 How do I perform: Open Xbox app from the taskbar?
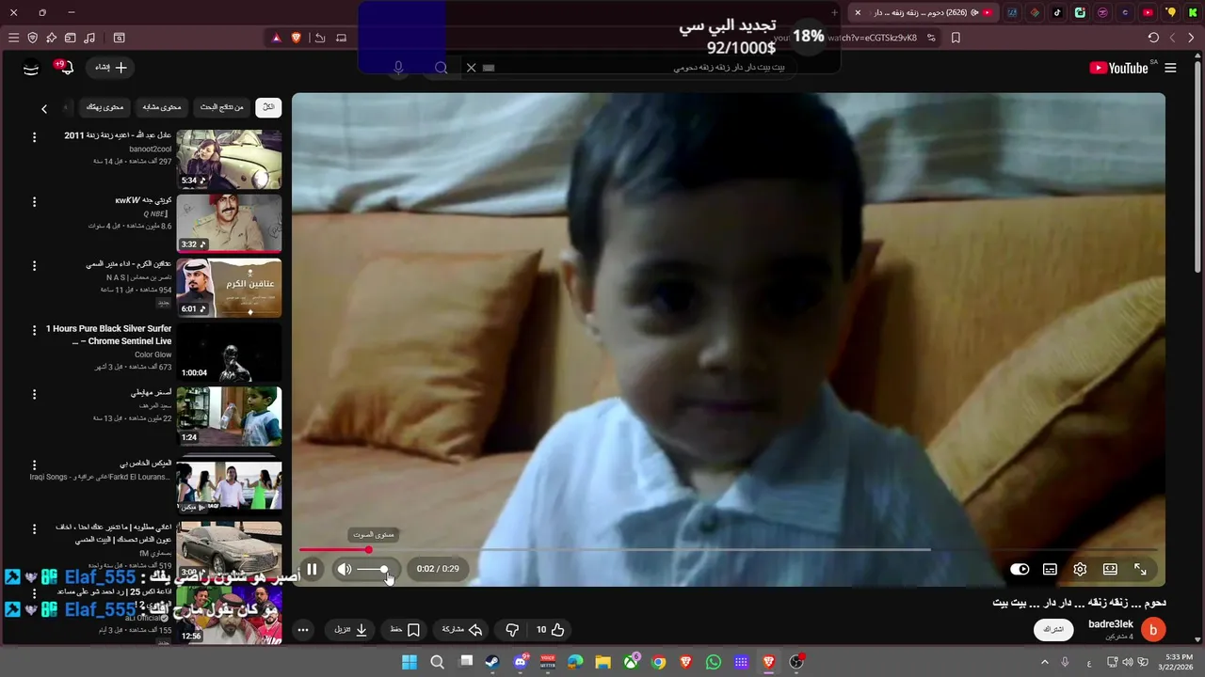pyautogui.click(x=631, y=662)
